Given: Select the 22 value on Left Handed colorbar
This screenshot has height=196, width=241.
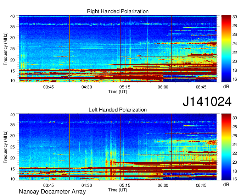Looking at the screenshot, I should click(x=235, y=153).
